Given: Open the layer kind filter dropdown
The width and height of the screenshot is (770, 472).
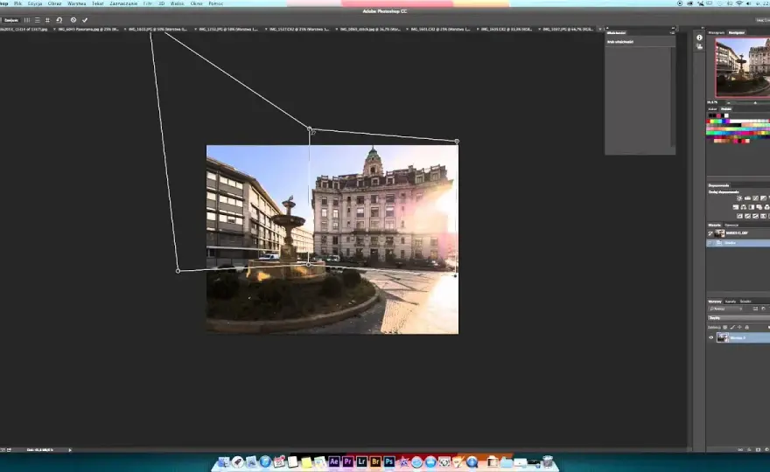Looking at the screenshot, I should pos(725,309).
